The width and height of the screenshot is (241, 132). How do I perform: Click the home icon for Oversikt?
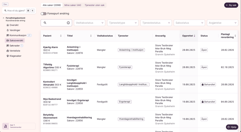point(8,25)
